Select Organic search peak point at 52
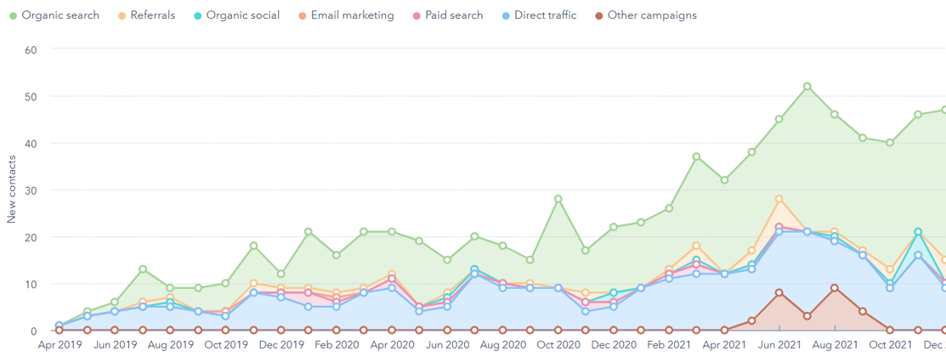 pos(807,87)
